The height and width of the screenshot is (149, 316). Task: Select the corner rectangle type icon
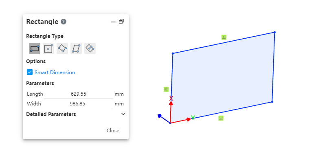coord(35,48)
